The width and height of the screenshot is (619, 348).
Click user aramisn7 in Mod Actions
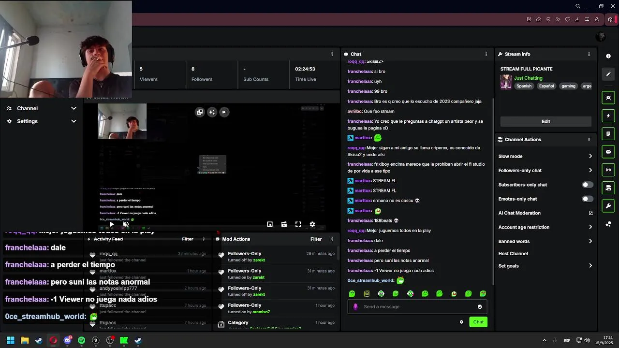click(261, 312)
